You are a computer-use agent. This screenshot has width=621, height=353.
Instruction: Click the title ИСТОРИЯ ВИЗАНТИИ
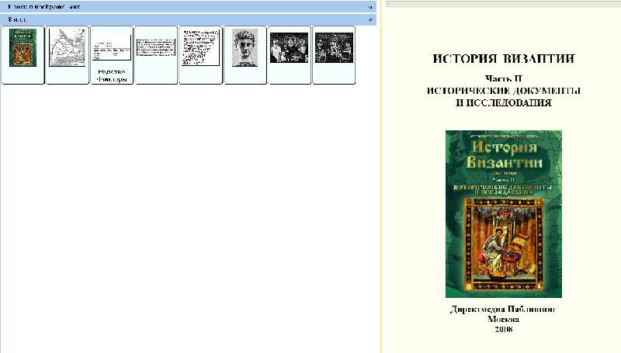coord(503,58)
